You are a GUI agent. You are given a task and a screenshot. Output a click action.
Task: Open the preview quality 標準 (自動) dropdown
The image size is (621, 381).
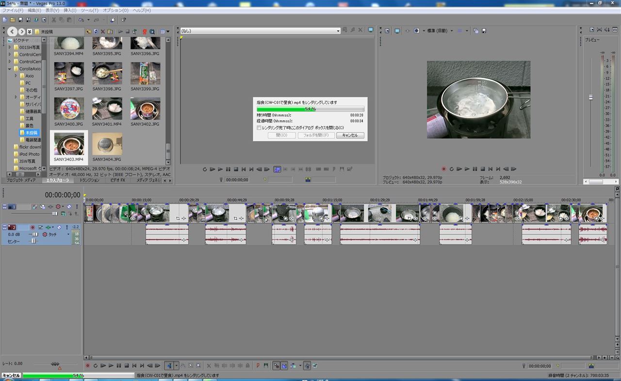[452, 31]
